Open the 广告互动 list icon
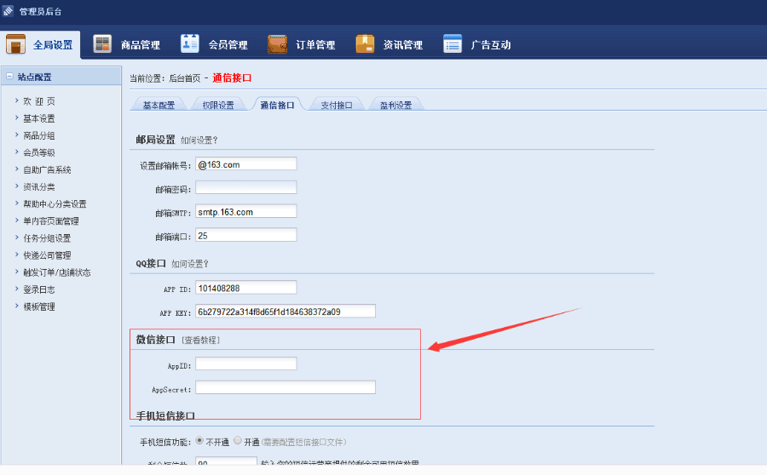The image size is (767, 475). tap(453, 44)
